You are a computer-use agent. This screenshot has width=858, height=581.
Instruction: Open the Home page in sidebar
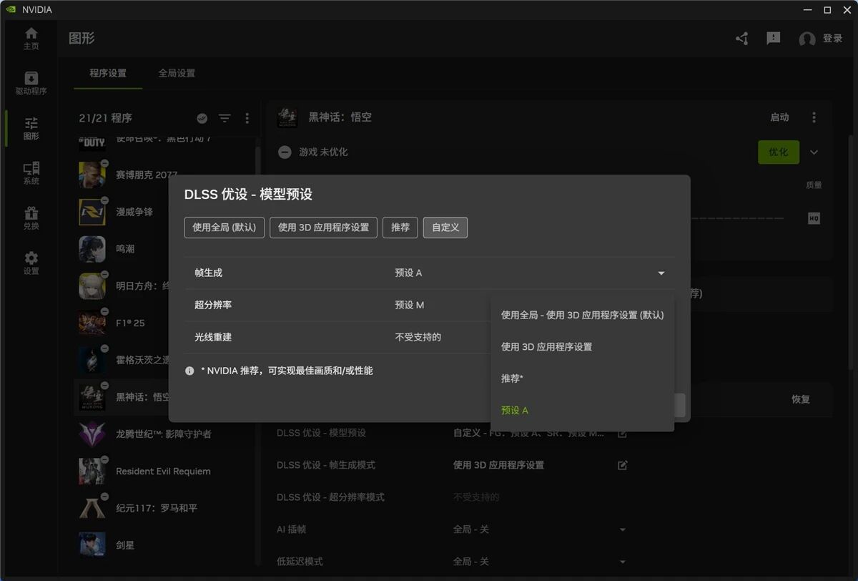(x=31, y=39)
